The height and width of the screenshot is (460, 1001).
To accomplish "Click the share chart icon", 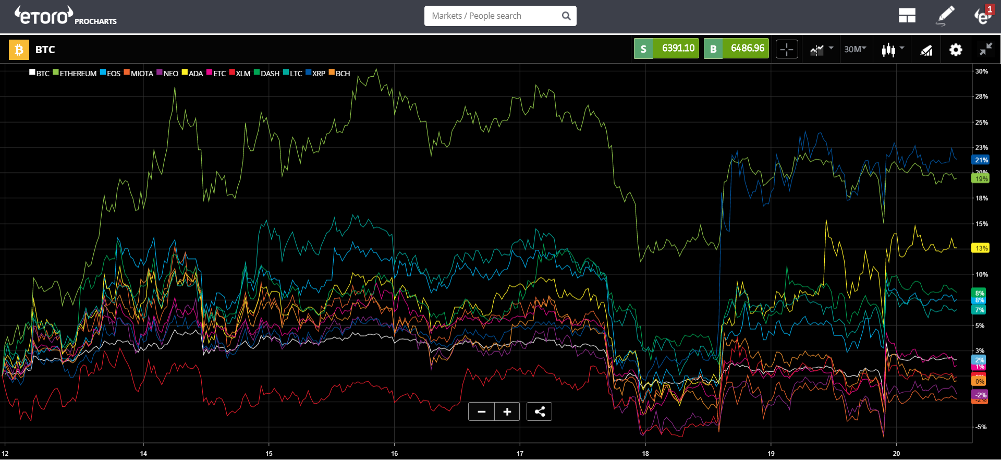I will click(x=540, y=411).
